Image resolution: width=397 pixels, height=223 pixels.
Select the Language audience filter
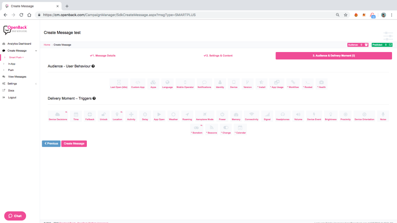point(167,84)
